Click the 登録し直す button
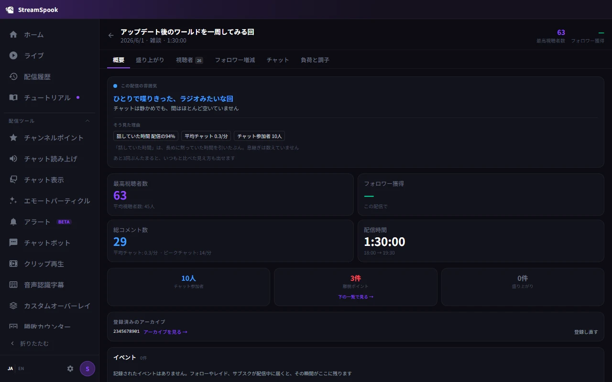612x382 pixels. [586, 332]
